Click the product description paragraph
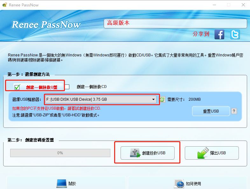Viewport: 250px width, 189px height. 126,57
